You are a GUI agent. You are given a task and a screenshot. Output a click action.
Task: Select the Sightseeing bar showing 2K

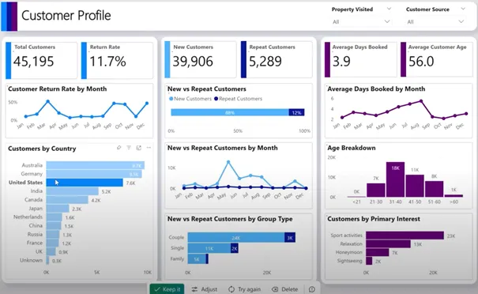click(369, 261)
